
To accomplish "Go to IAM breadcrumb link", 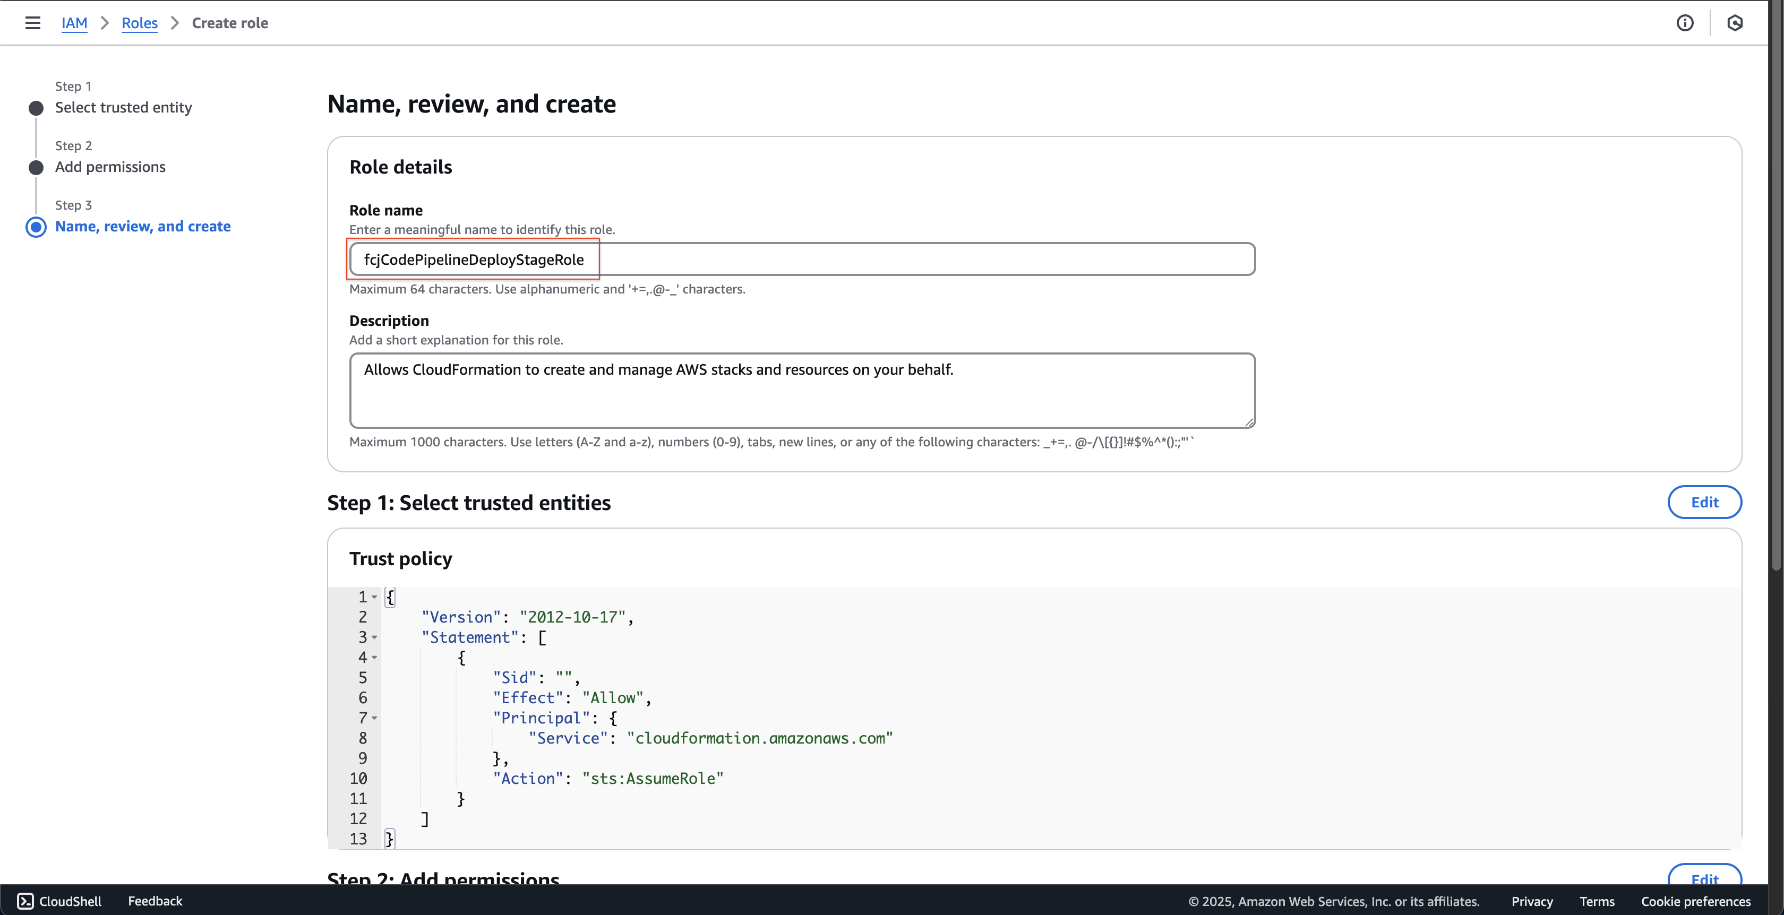I will pyautogui.click(x=74, y=23).
